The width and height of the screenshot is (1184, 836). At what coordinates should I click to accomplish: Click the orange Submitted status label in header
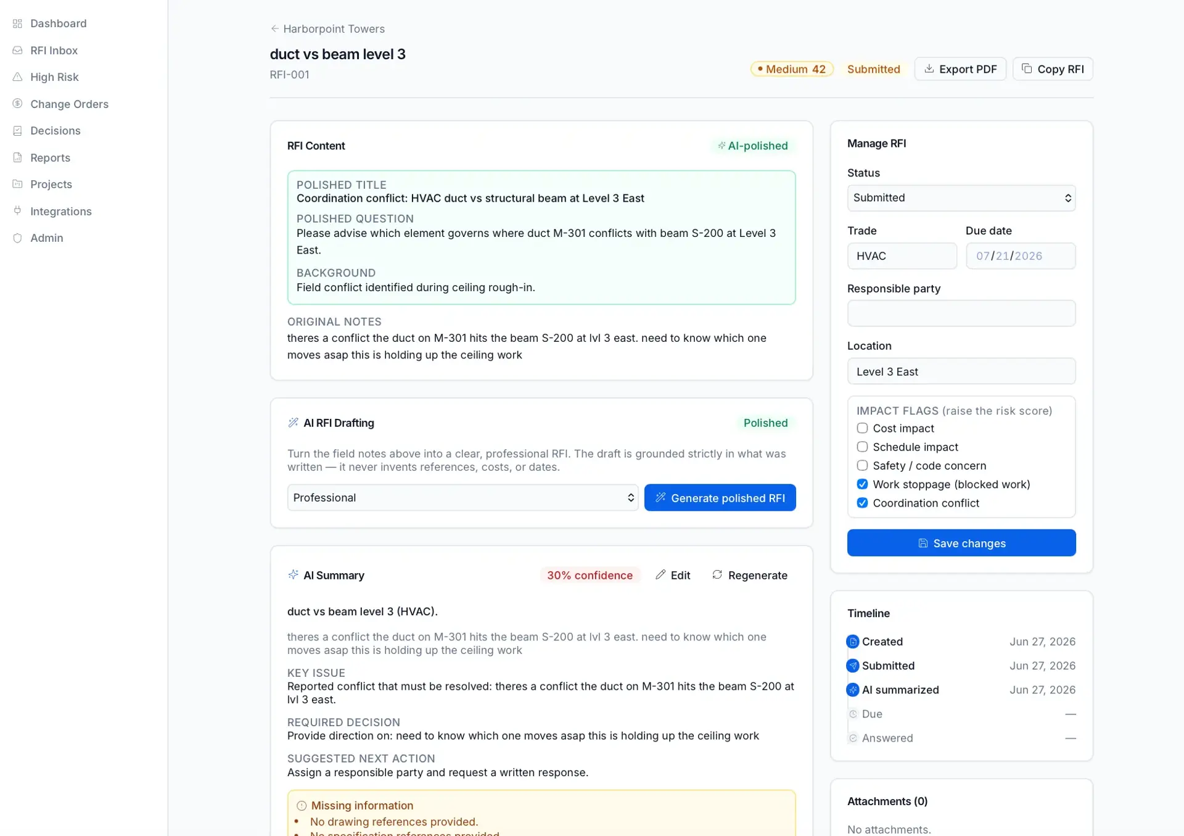[873, 68]
